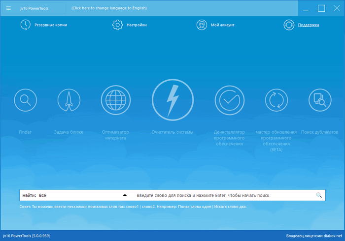
Task: Click the Резервные копии label
Action: tap(51, 25)
